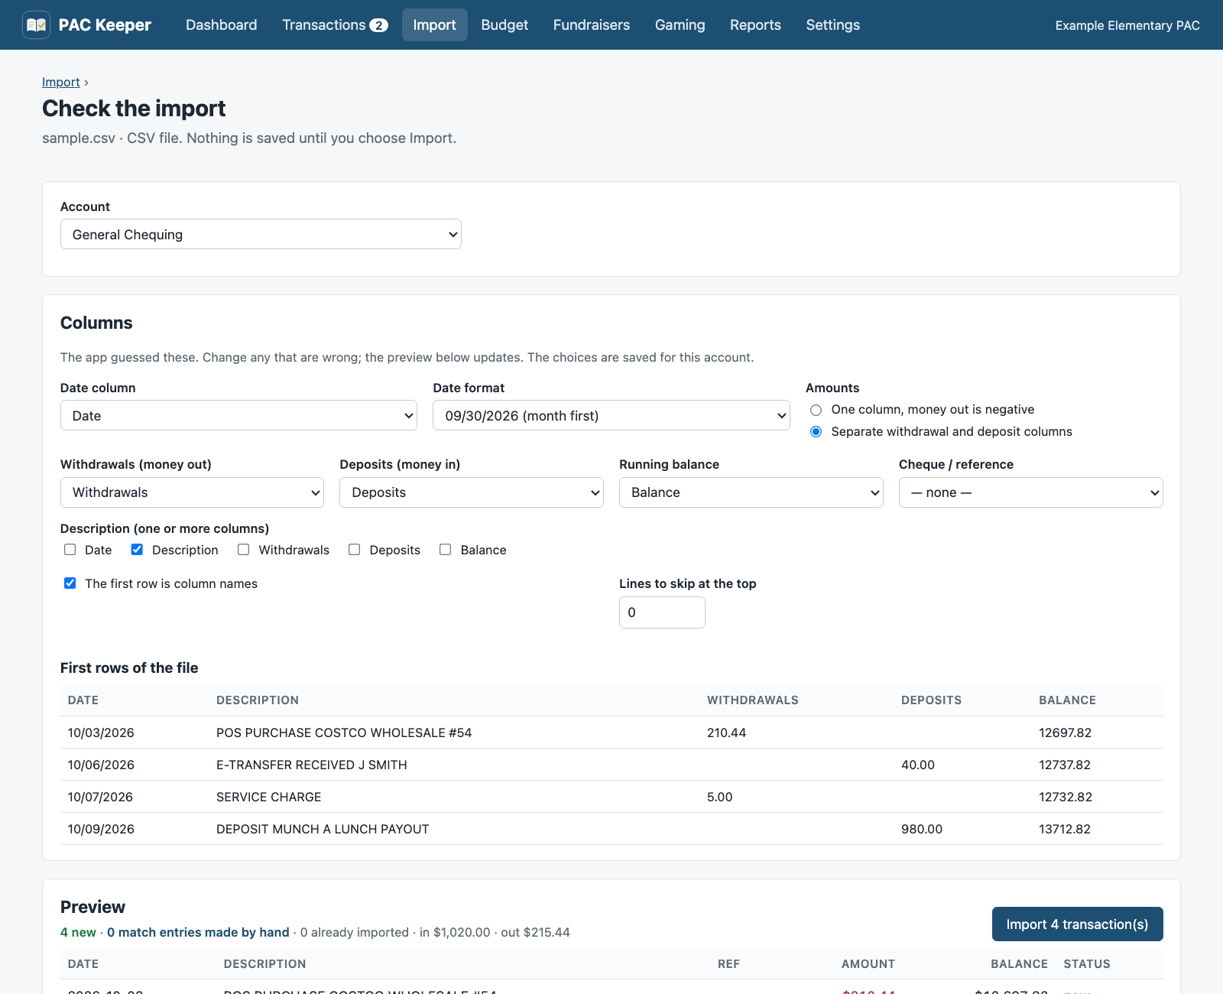Click the 210.44 withdrawal value
The height and width of the screenshot is (994, 1223).
[726, 733]
